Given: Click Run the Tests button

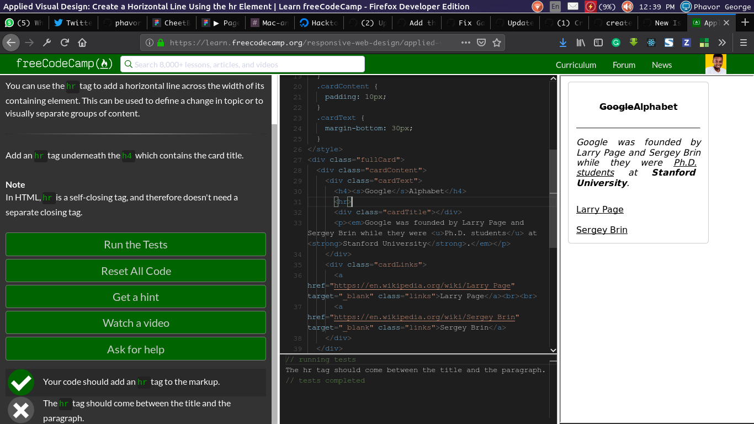Looking at the screenshot, I should 136,245.
